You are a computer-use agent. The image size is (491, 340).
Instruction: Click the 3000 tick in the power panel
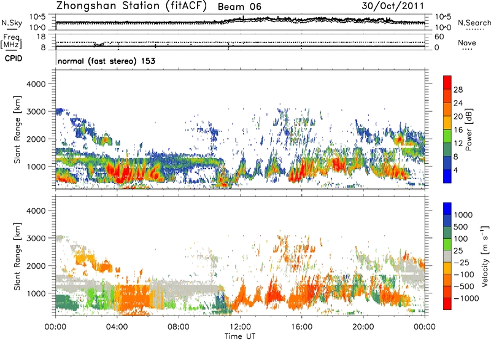[x=36, y=112]
